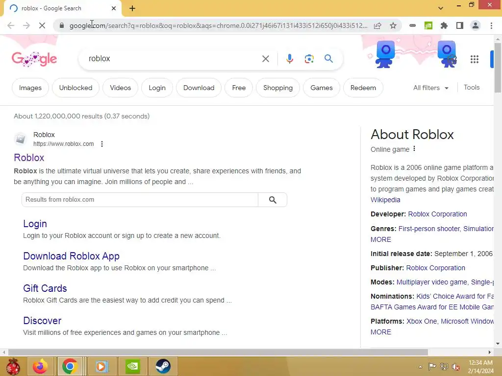Search by image with Google Lens

coord(309,59)
